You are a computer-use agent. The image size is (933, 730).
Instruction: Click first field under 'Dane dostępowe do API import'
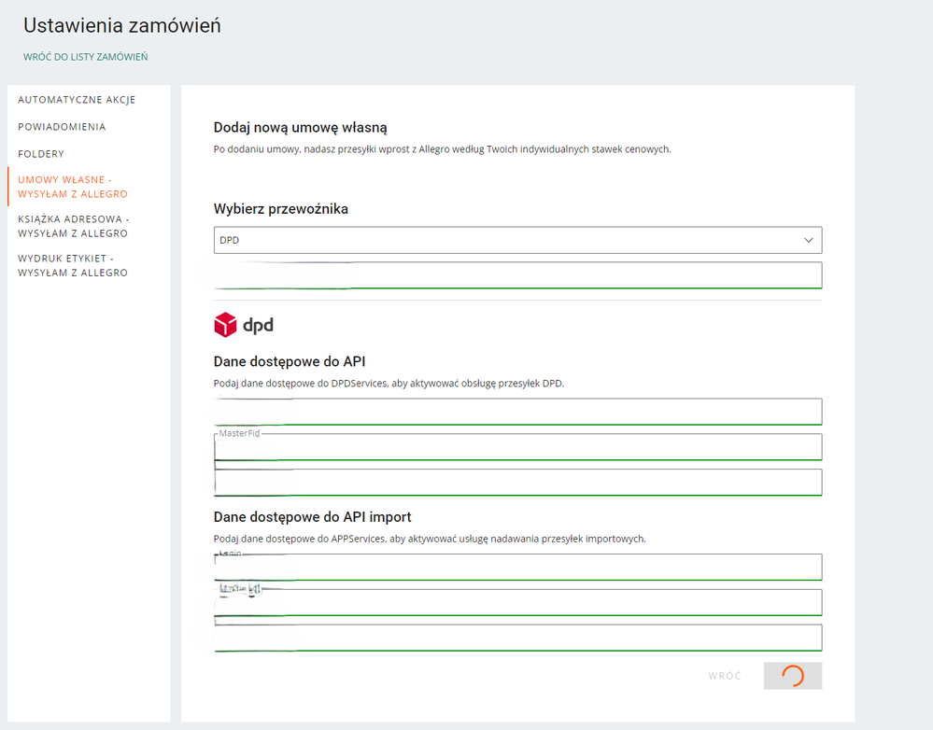(x=517, y=567)
